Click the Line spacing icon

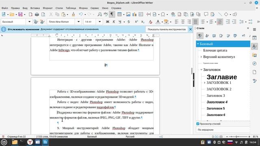(x=241, y=21)
